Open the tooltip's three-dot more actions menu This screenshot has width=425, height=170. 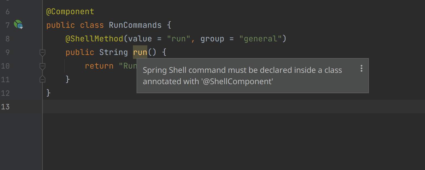click(x=361, y=68)
